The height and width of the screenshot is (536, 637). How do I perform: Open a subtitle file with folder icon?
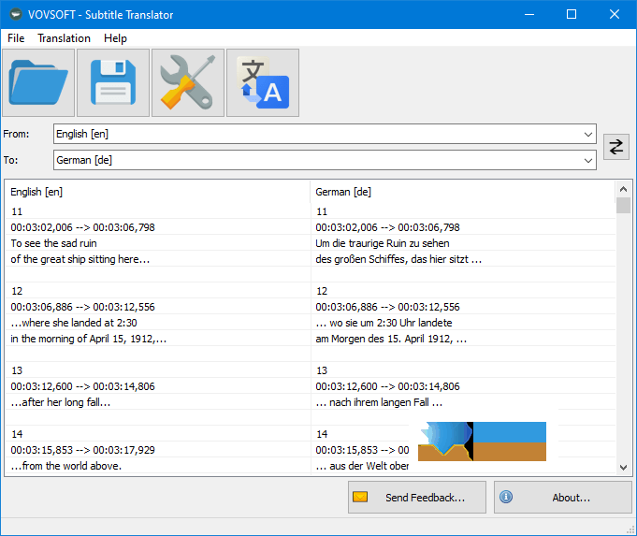click(x=38, y=83)
